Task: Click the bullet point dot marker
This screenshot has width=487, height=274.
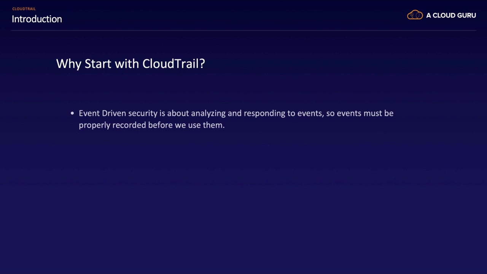Action: pos(72,113)
